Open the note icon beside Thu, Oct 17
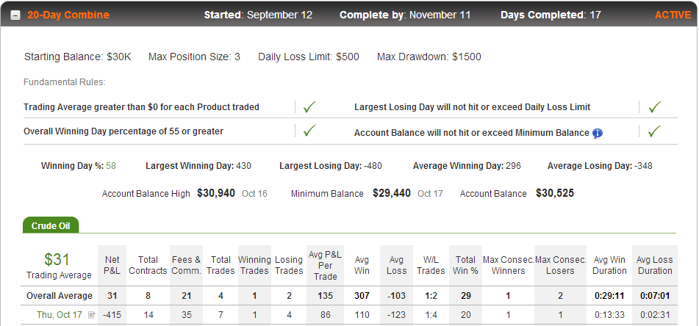 click(91, 315)
